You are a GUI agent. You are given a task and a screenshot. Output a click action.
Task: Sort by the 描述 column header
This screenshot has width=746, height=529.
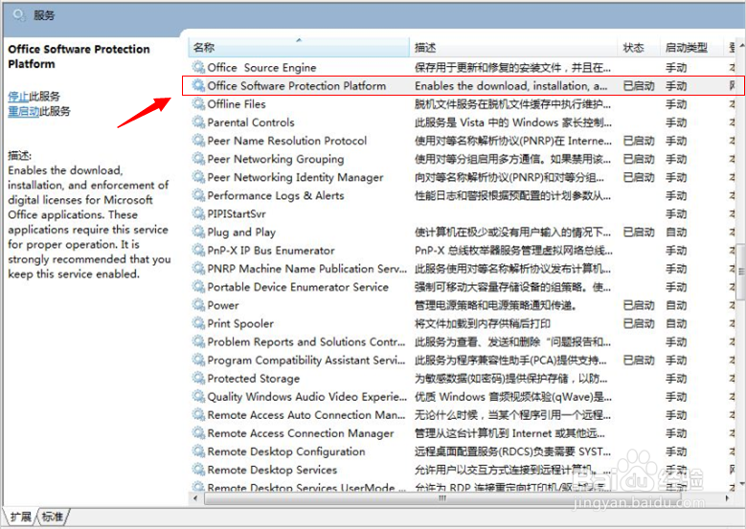pyautogui.click(x=513, y=48)
